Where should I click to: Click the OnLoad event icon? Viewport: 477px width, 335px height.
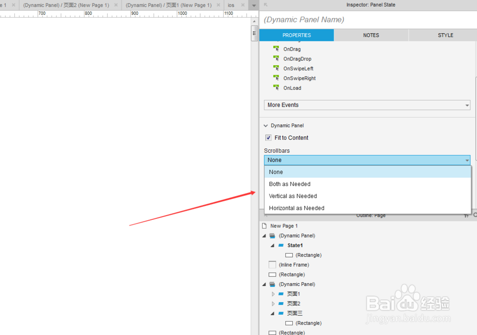click(276, 88)
